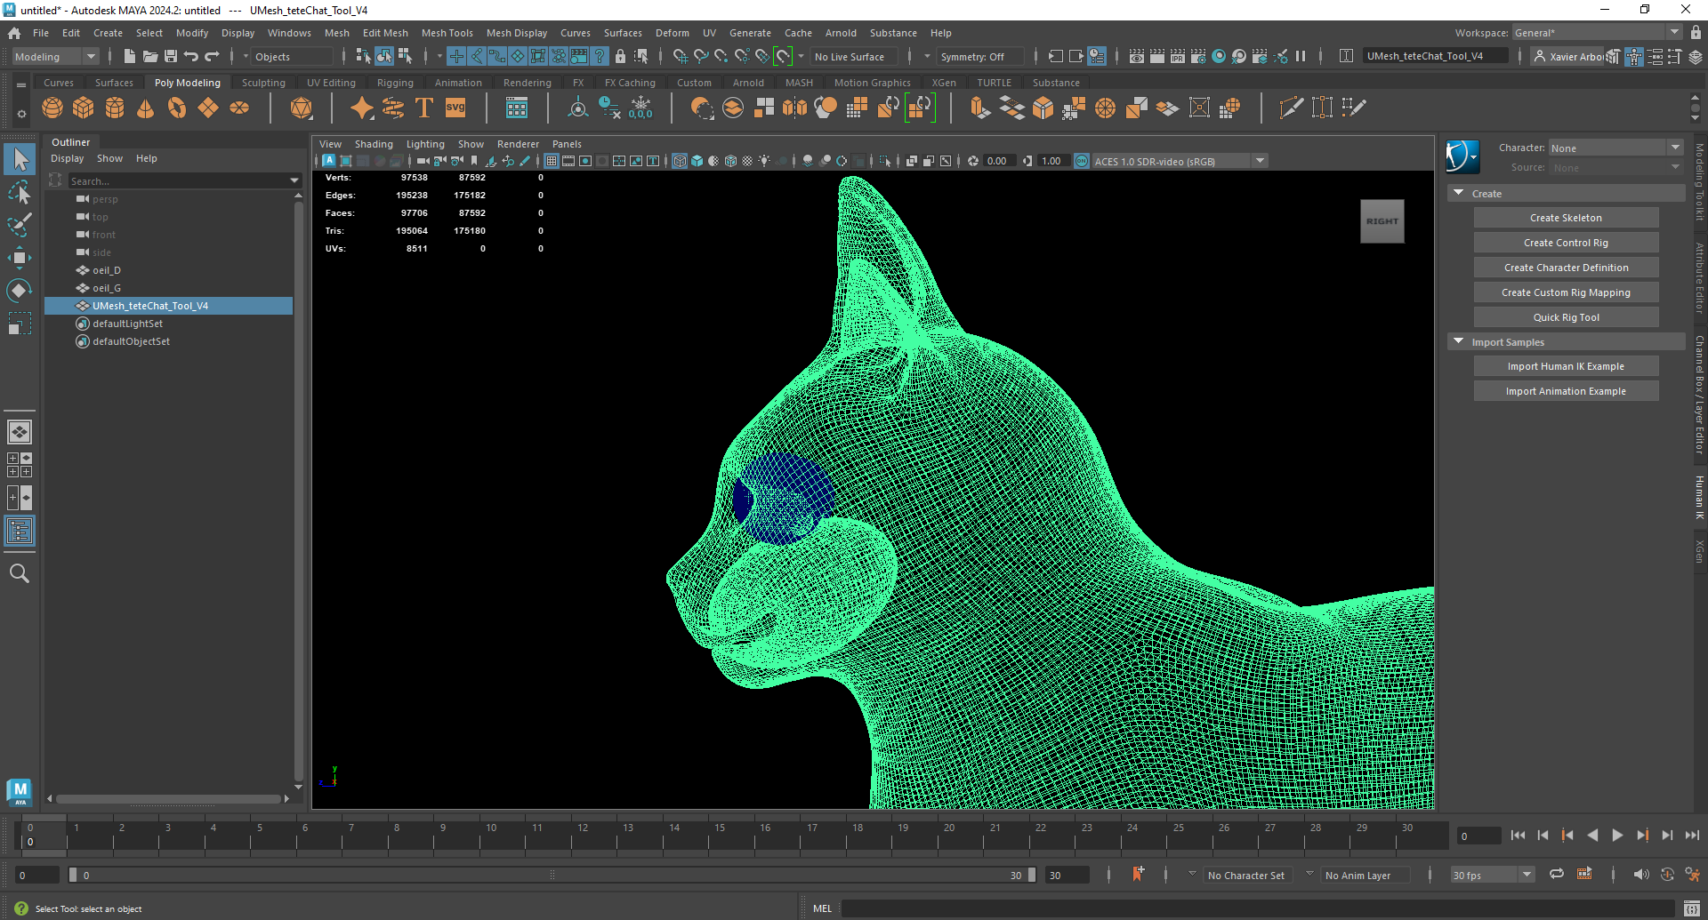Viewport: 1708px width, 920px height.
Task: Activate the Move tool in toolbox
Action: [x=20, y=258]
